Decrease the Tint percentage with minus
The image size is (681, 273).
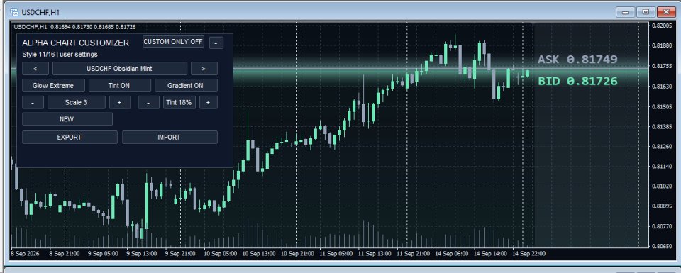point(148,102)
